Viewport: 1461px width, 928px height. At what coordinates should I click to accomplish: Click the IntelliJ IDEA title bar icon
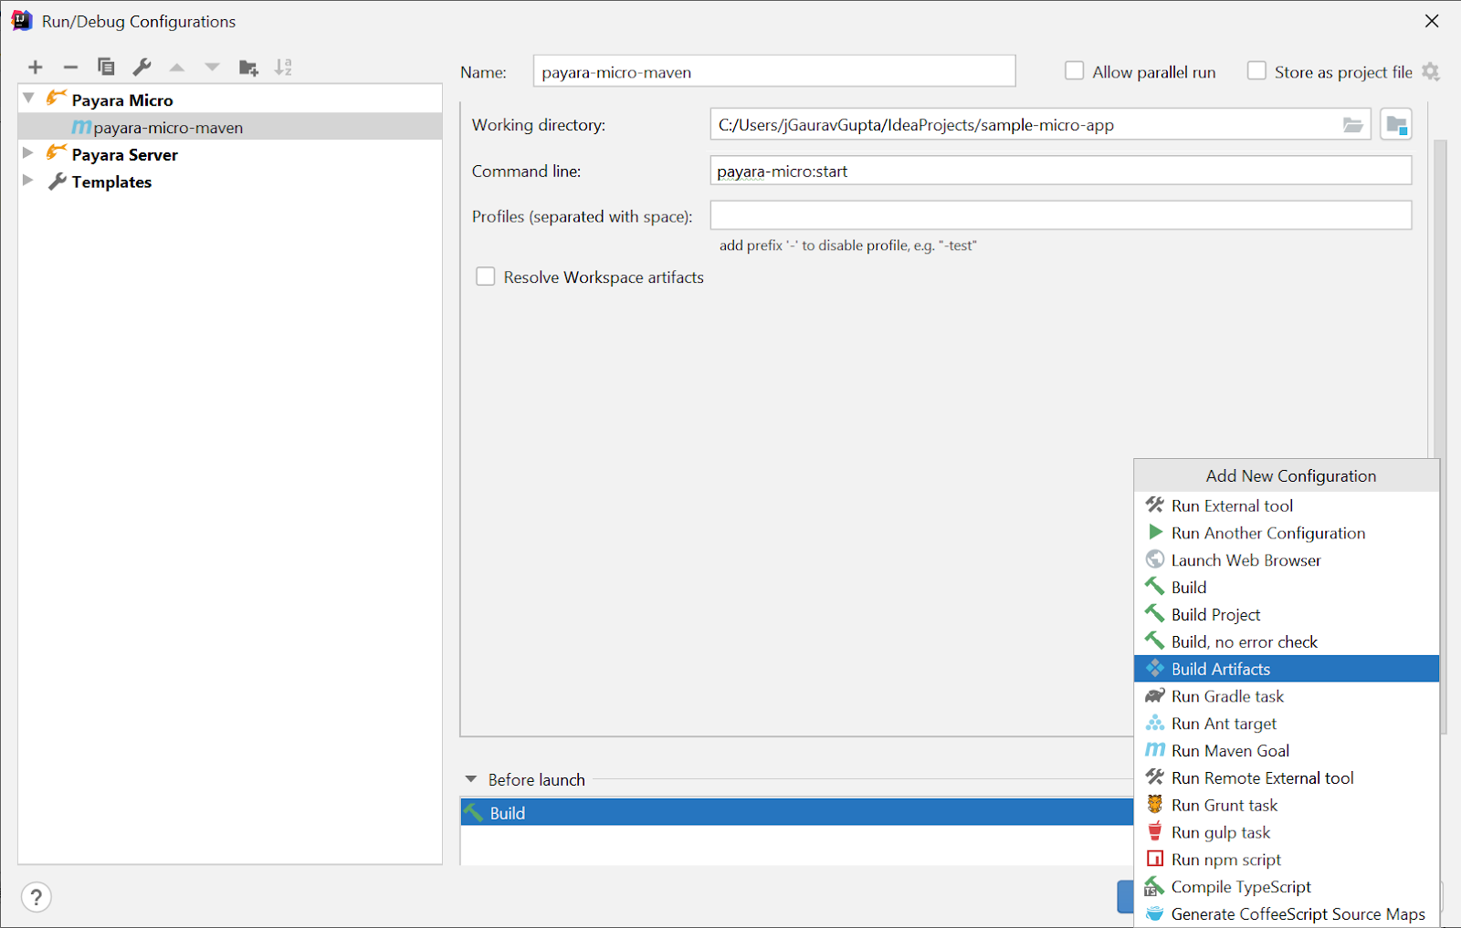pos(22,20)
